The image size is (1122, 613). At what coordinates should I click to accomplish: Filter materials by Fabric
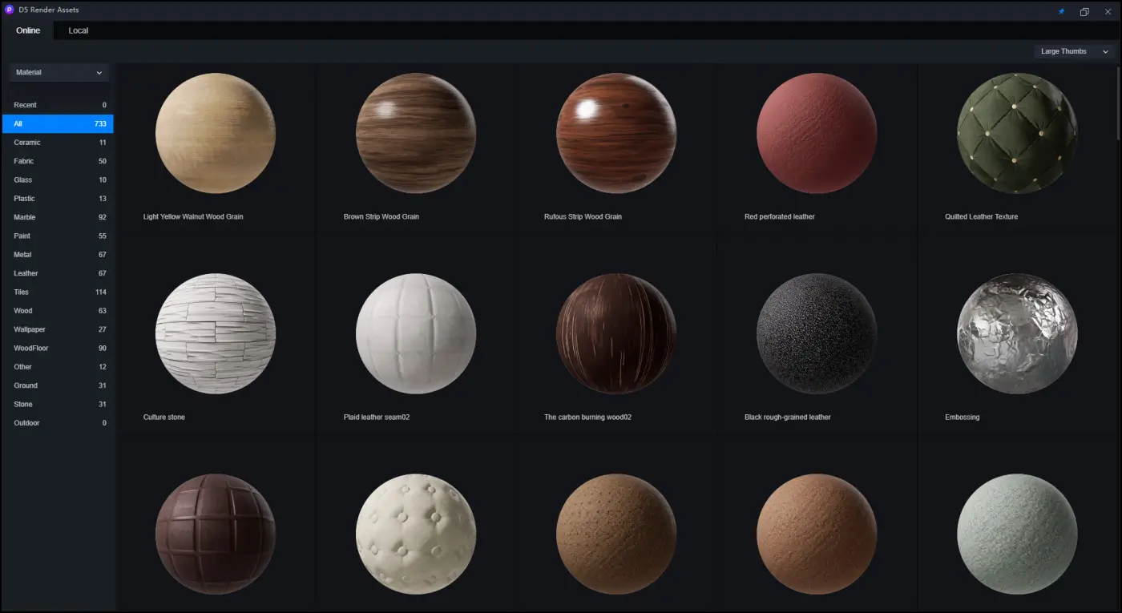[x=58, y=161]
